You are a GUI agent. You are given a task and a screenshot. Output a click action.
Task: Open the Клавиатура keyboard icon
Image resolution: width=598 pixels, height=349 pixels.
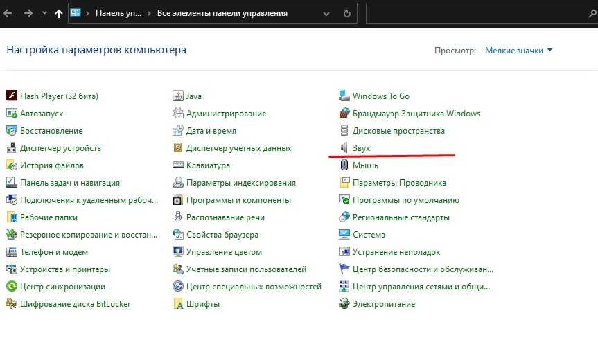[178, 165]
